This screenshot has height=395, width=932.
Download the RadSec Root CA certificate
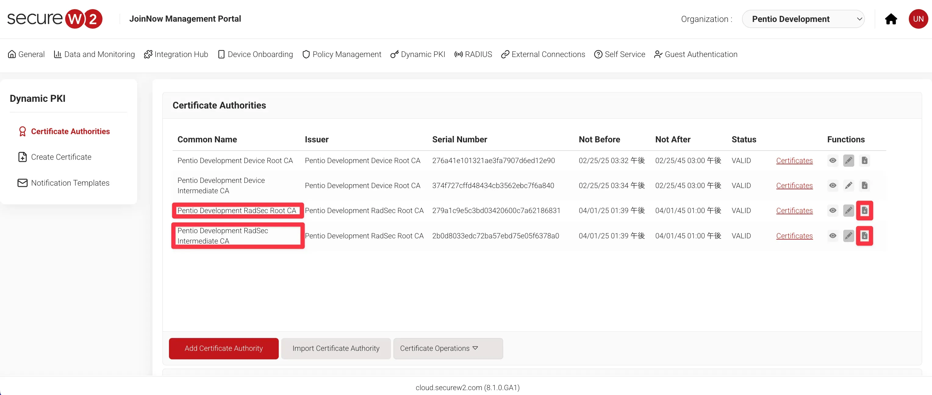tap(864, 211)
